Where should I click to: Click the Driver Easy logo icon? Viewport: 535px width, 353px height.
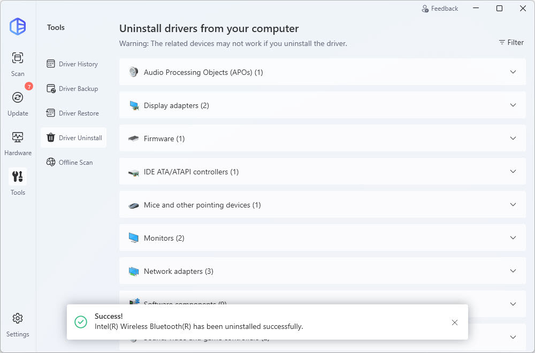point(18,26)
